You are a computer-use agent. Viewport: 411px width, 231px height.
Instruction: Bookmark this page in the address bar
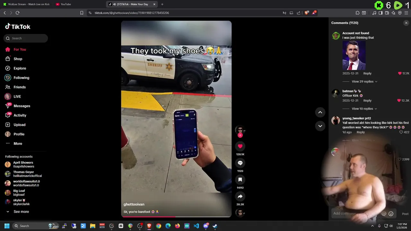pyautogui.click(x=82, y=13)
